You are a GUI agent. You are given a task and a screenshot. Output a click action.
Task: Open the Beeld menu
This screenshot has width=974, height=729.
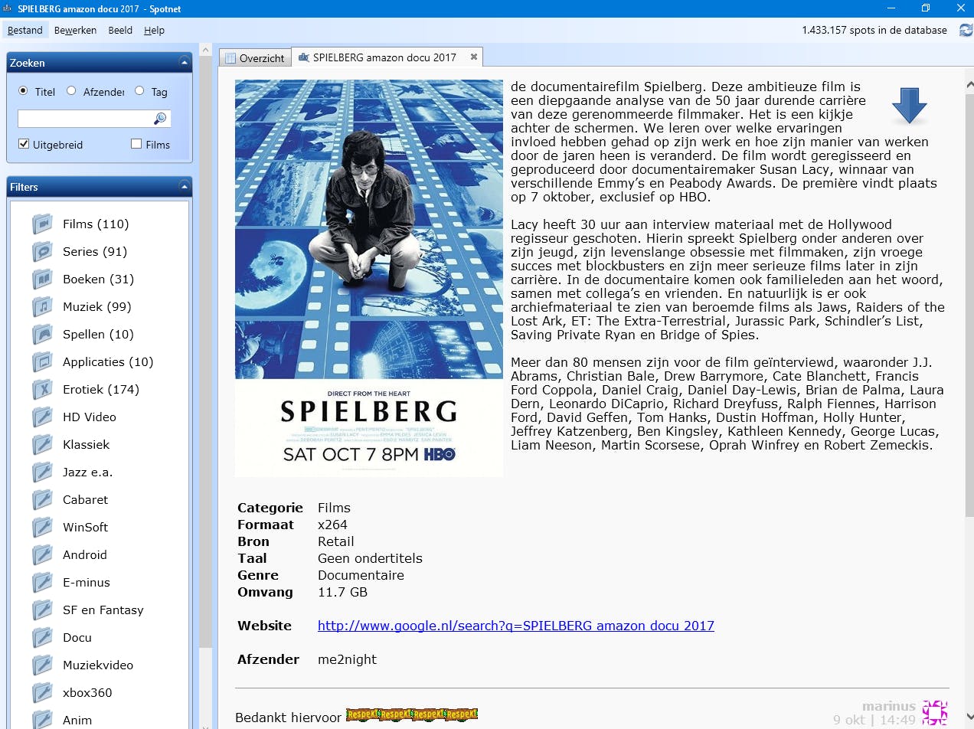pos(119,31)
